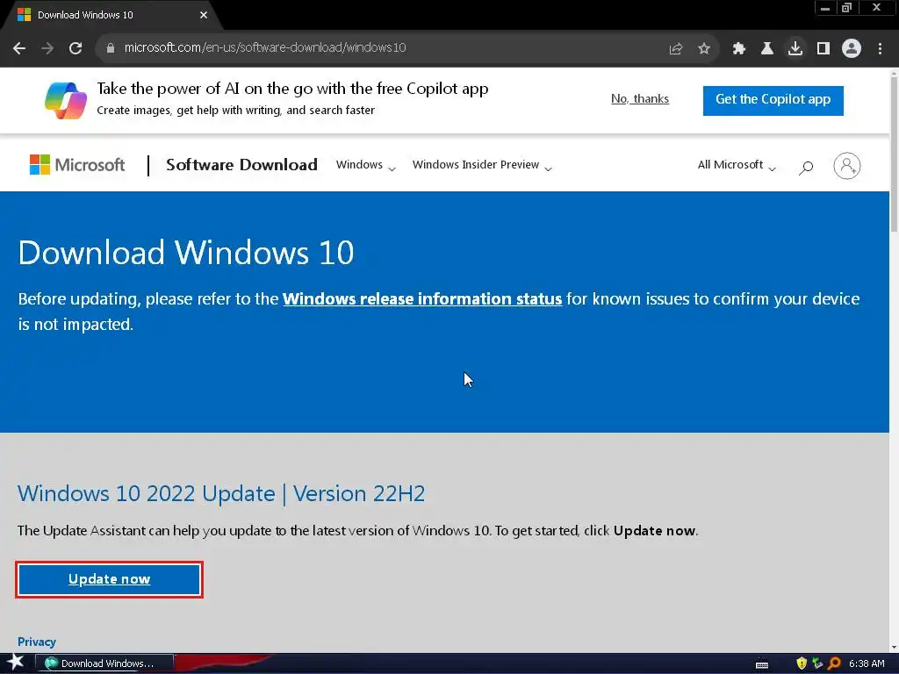Viewport: 899px width, 674px height.
Task: Click the page vertical scrollbar thumb
Action: [x=894, y=153]
